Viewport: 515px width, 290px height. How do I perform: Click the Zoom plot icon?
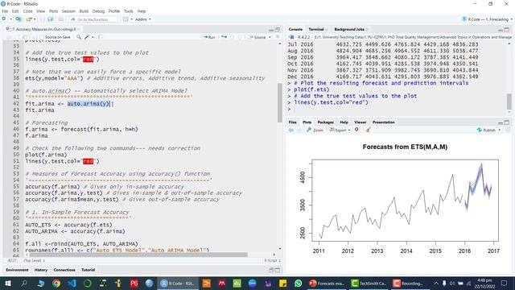coord(315,130)
